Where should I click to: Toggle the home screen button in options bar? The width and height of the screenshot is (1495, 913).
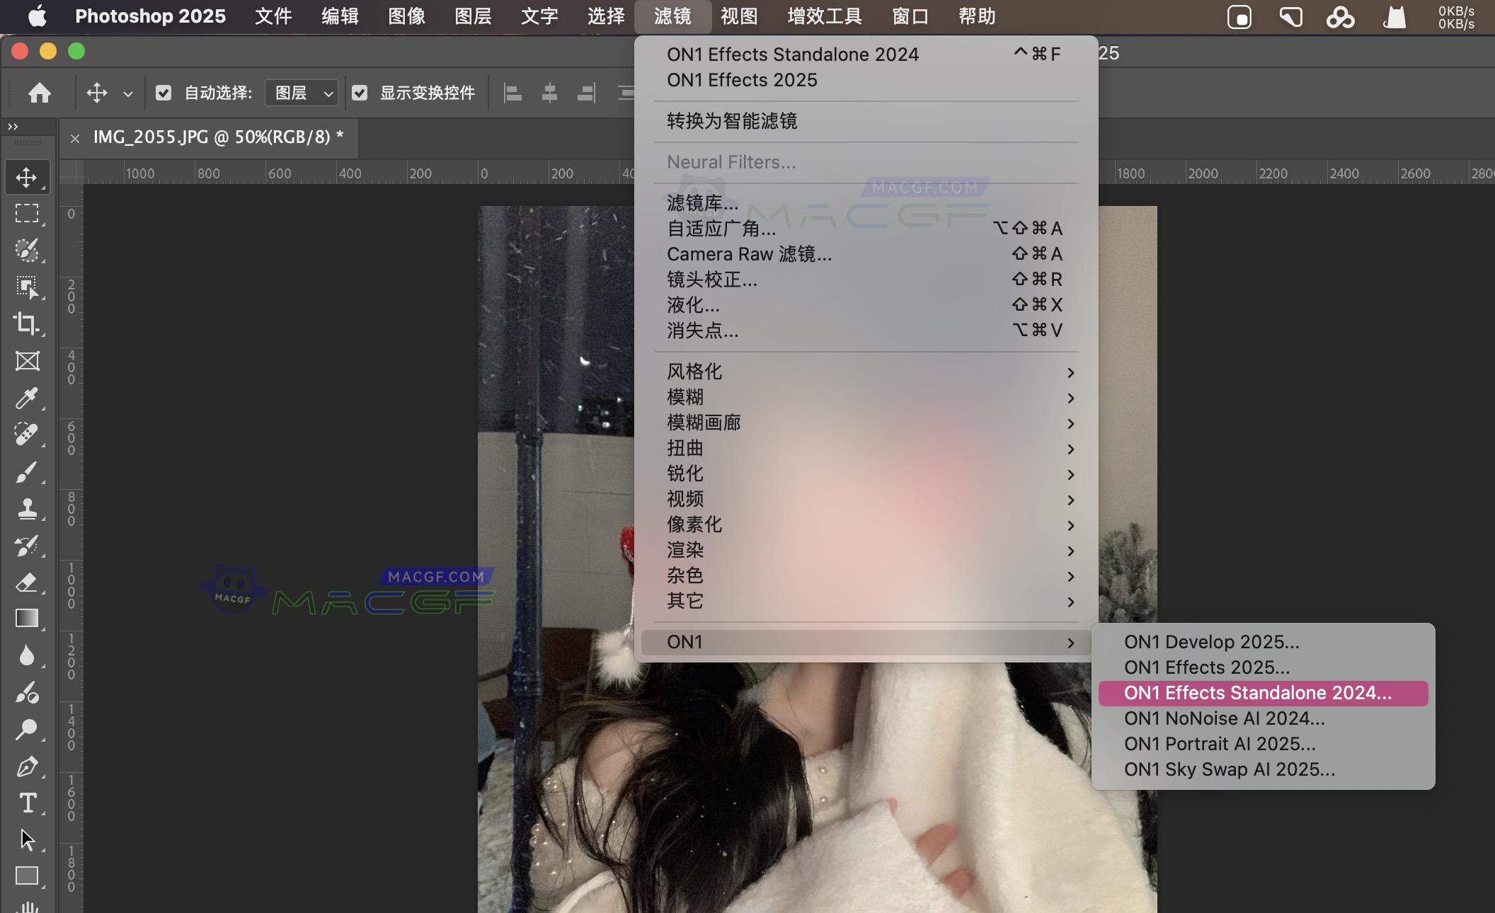coord(39,92)
